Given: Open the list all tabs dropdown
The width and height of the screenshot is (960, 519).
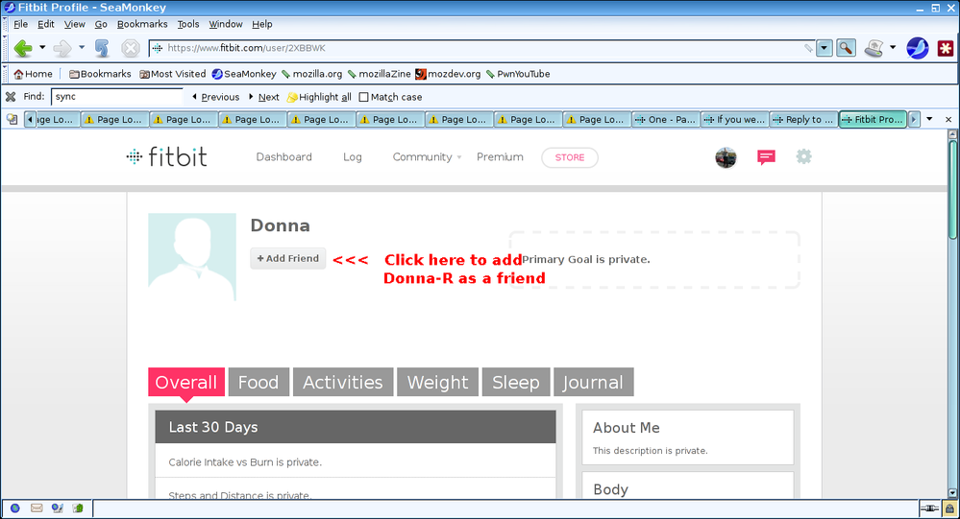Looking at the screenshot, I should (x=929, y=119).
